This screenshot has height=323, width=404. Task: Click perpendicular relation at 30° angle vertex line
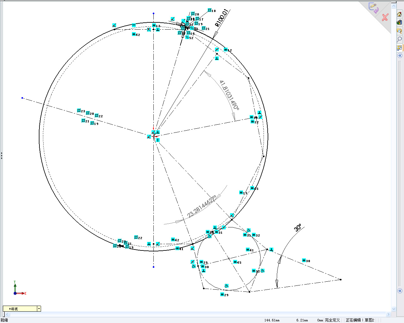click(x=271, y=250)
